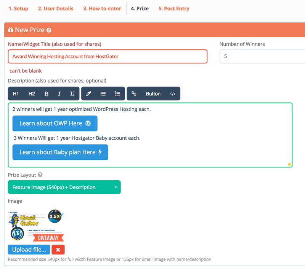Select the 4. Prize tab

click(140, 8)
